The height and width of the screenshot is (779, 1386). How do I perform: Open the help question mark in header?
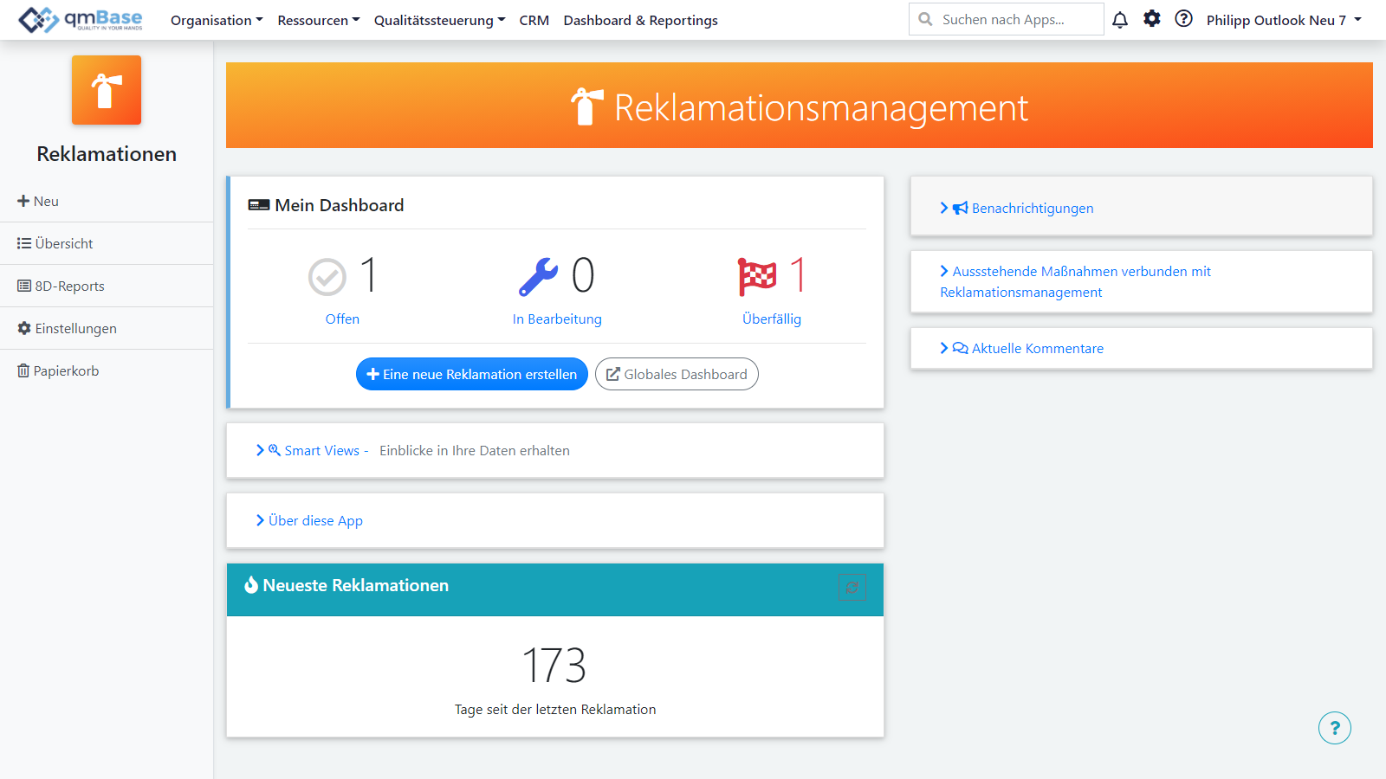click(x=1184, y=18)
